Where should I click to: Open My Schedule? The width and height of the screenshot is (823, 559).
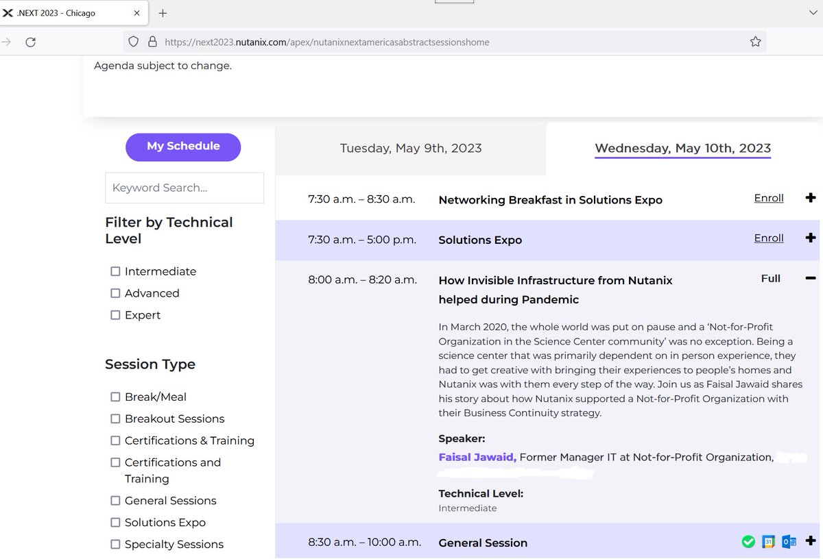(x=183, y=147)
